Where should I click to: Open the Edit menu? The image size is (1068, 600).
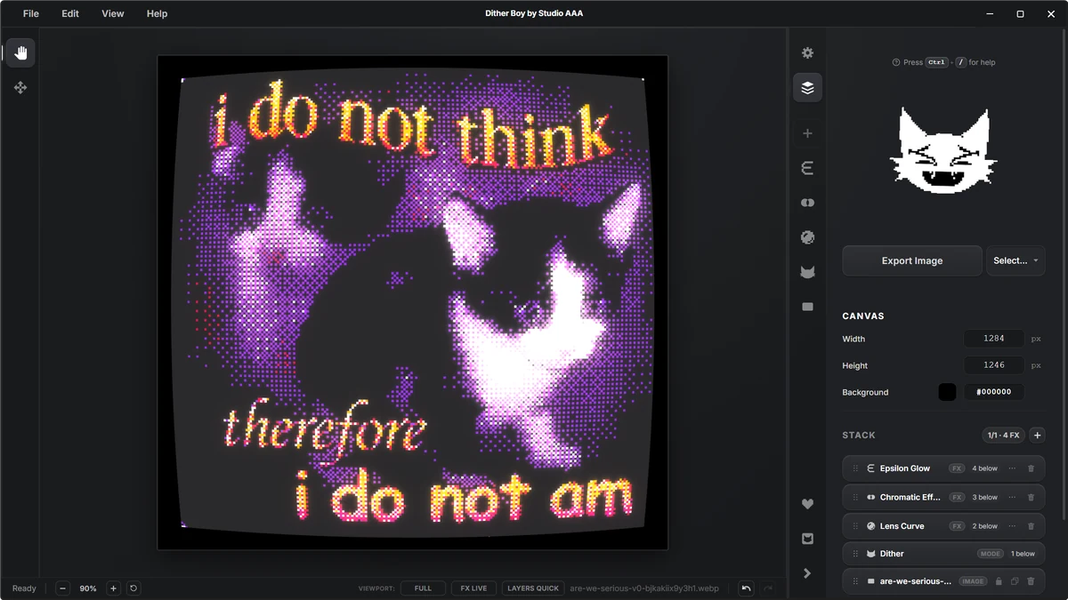point(70,14)
